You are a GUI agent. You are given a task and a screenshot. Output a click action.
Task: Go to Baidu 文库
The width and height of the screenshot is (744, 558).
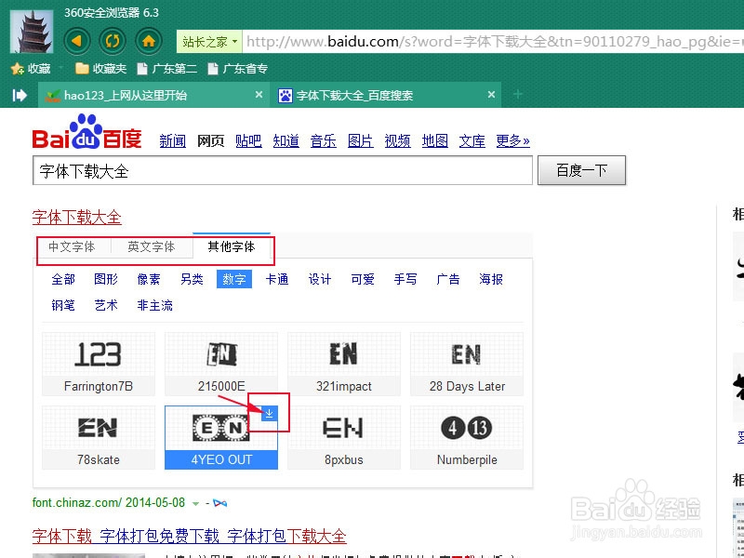[x=472, y=141]
